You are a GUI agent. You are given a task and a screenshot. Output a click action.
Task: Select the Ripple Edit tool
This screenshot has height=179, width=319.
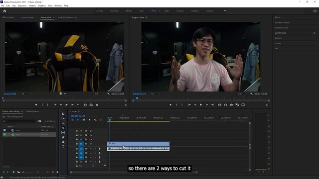[x=63, y=123]
